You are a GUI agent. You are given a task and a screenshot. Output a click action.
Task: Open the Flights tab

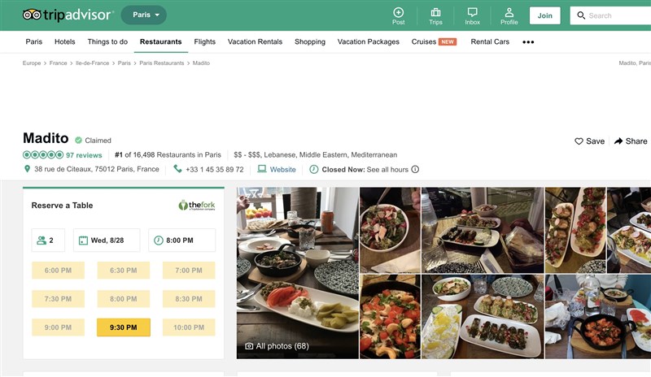coord(205,42)
